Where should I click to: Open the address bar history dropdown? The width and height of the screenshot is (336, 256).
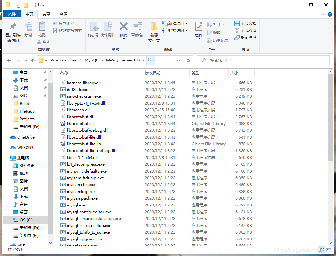178,61
